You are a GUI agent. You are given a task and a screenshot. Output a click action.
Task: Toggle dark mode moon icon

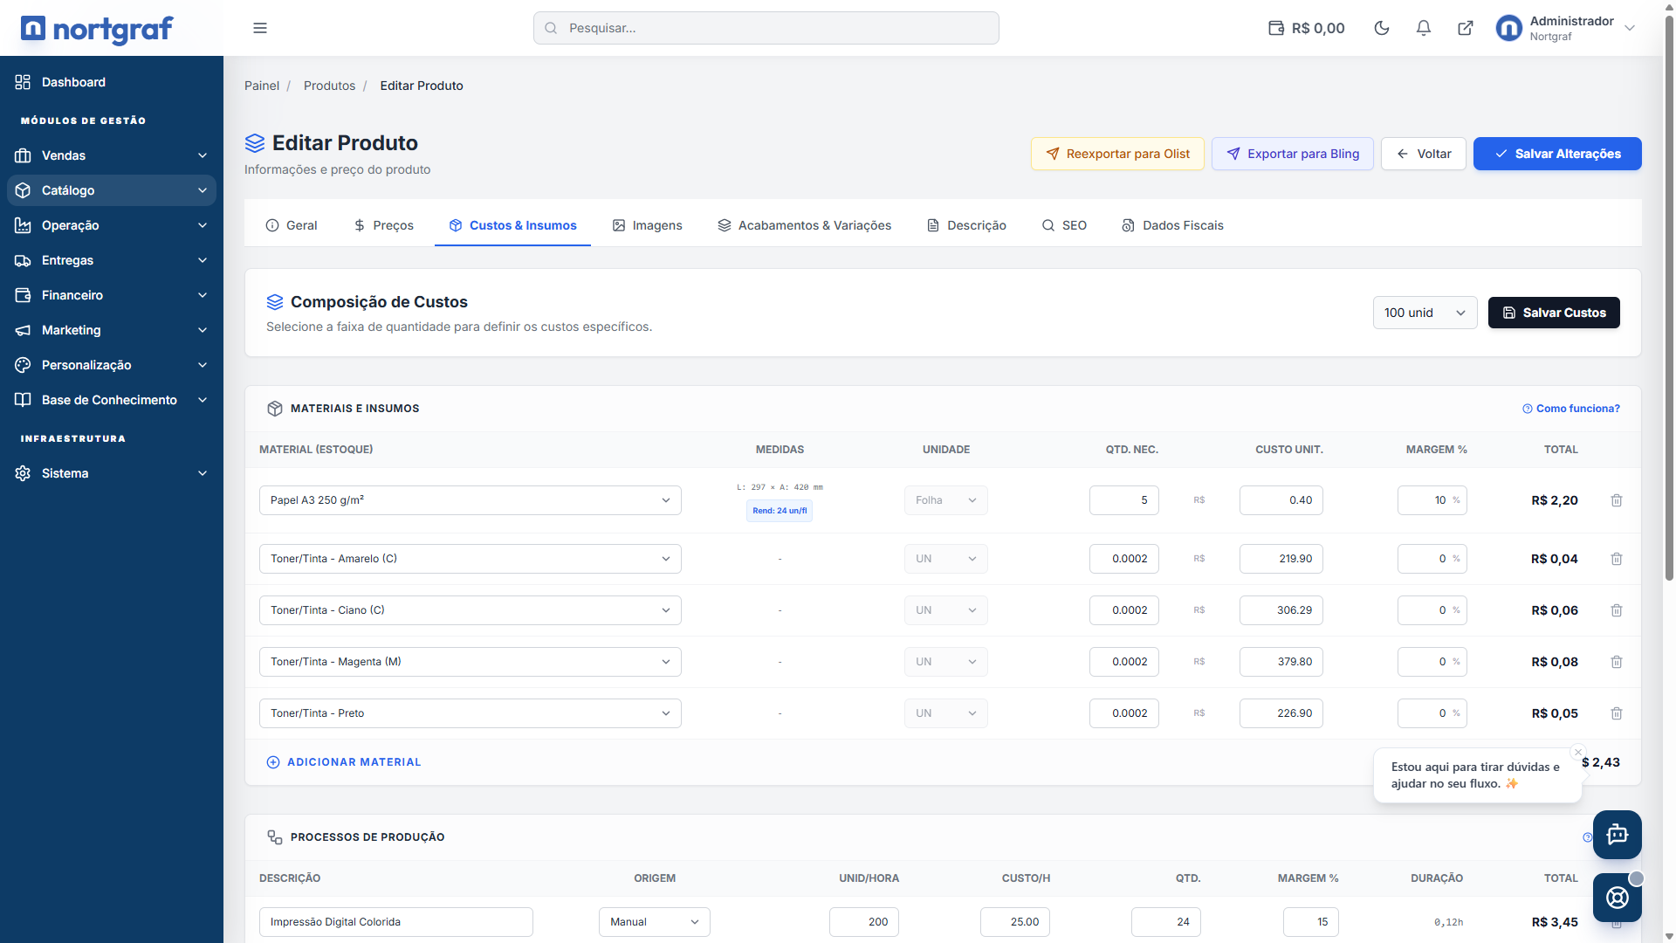point(1382,28)
